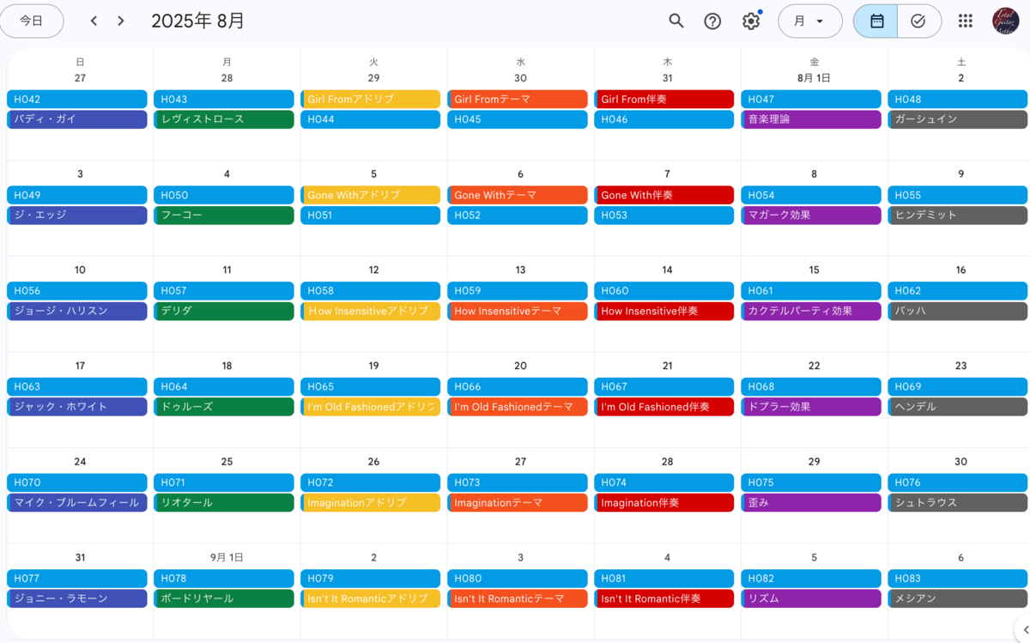Open the Help support menu
1030x643 pixels.
(712, 21)
